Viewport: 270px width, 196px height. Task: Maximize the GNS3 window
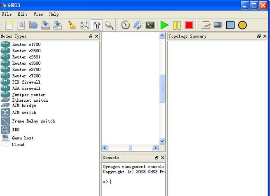click(254, 5)
